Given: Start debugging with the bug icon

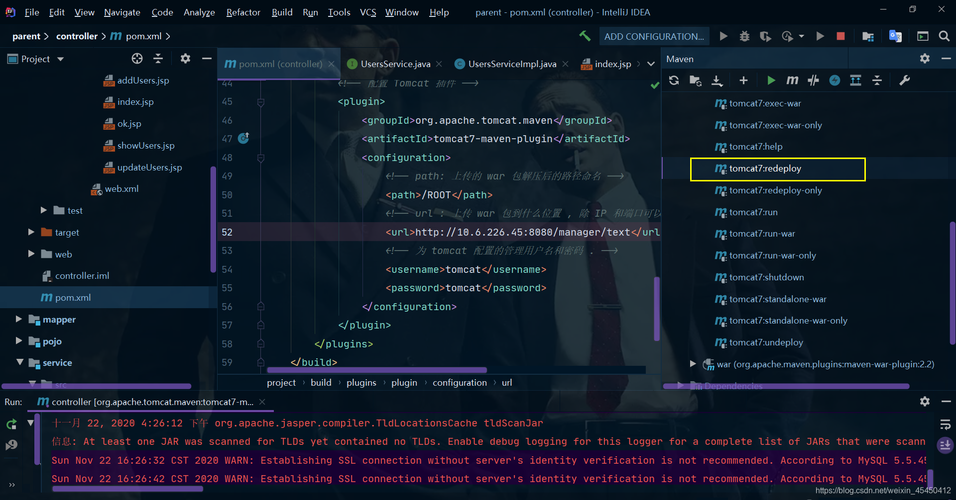Looking at the screenshot, I should pyautogui.click(x=744, y=36).
